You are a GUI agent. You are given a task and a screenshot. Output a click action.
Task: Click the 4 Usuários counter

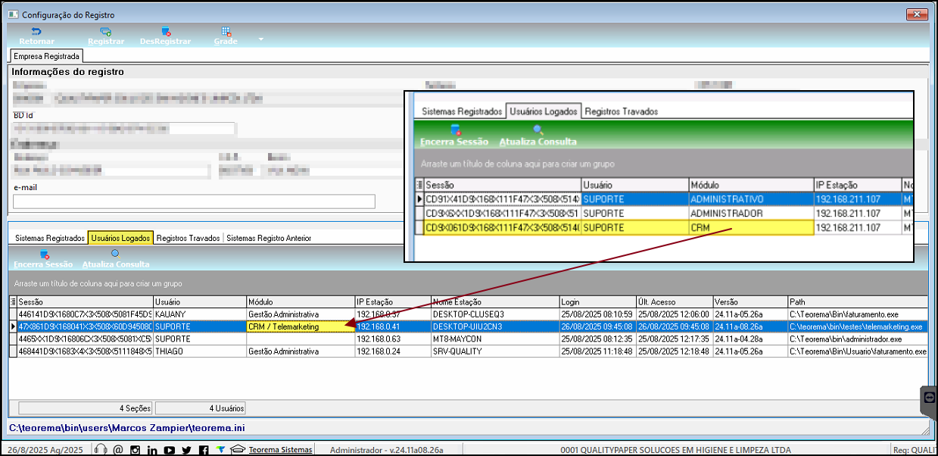tap(200, 408)
